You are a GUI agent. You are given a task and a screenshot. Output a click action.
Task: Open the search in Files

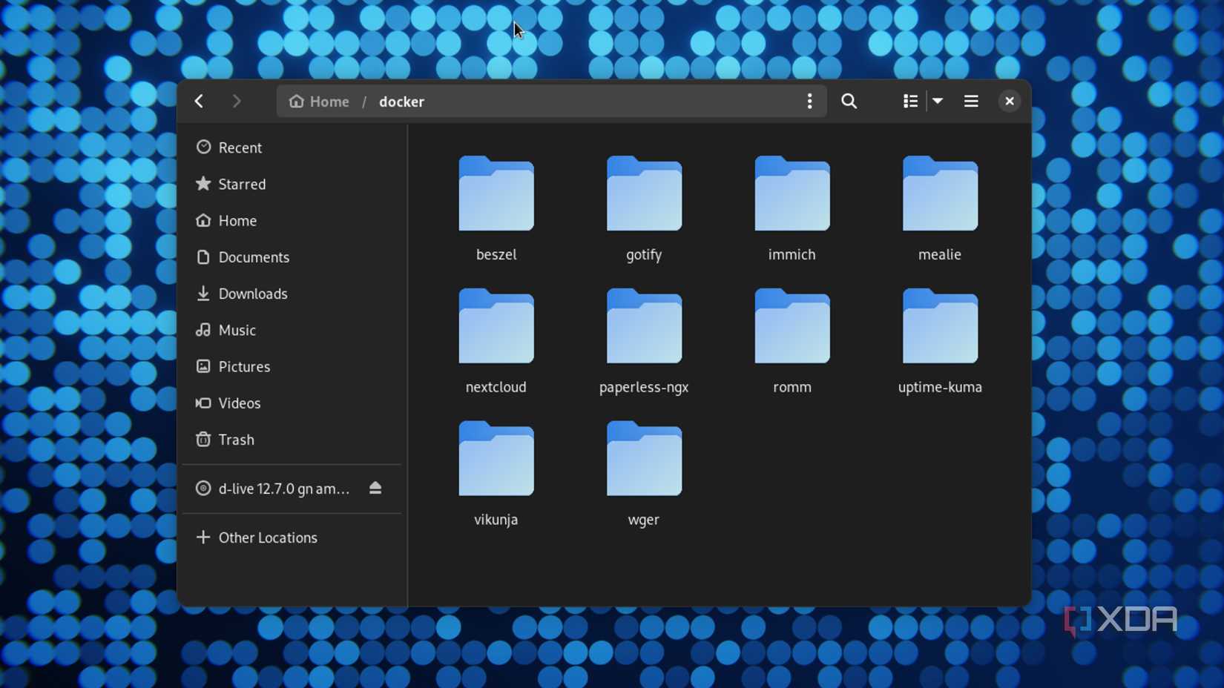coord(849,101)
